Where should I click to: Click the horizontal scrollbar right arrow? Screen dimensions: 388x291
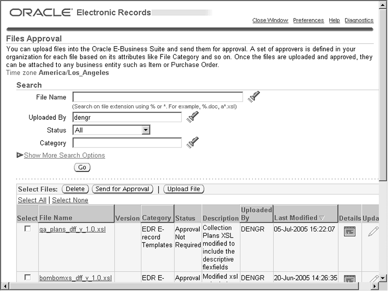coord(375,286)
